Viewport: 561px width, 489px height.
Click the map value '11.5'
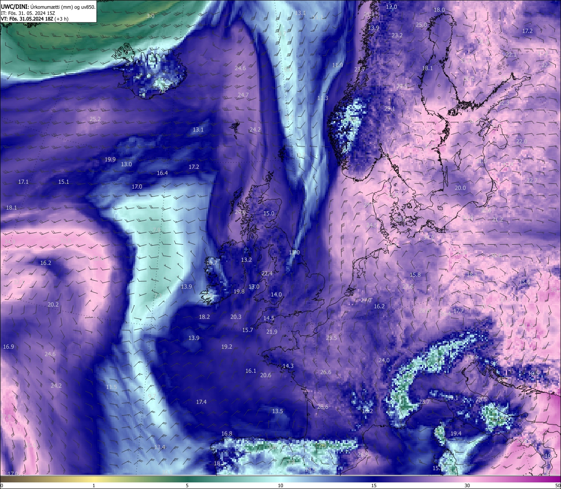tap(111, 387)
